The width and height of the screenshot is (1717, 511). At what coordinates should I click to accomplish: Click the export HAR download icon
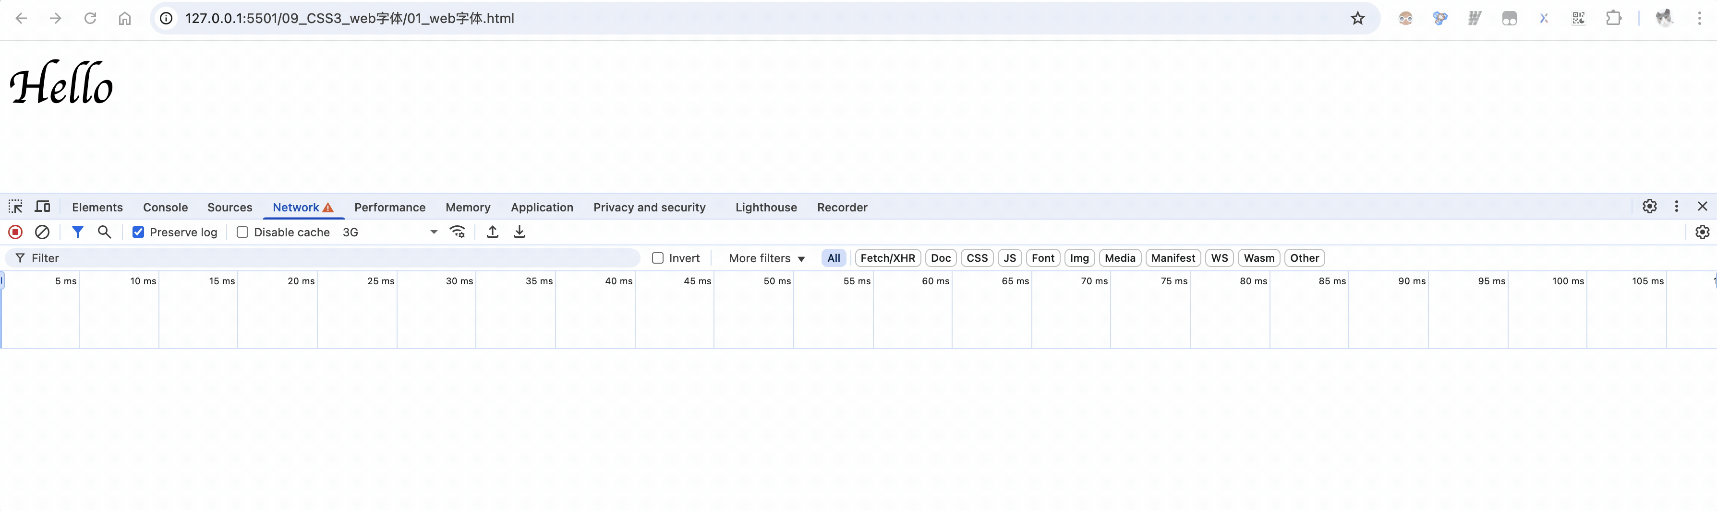(519, 232)
